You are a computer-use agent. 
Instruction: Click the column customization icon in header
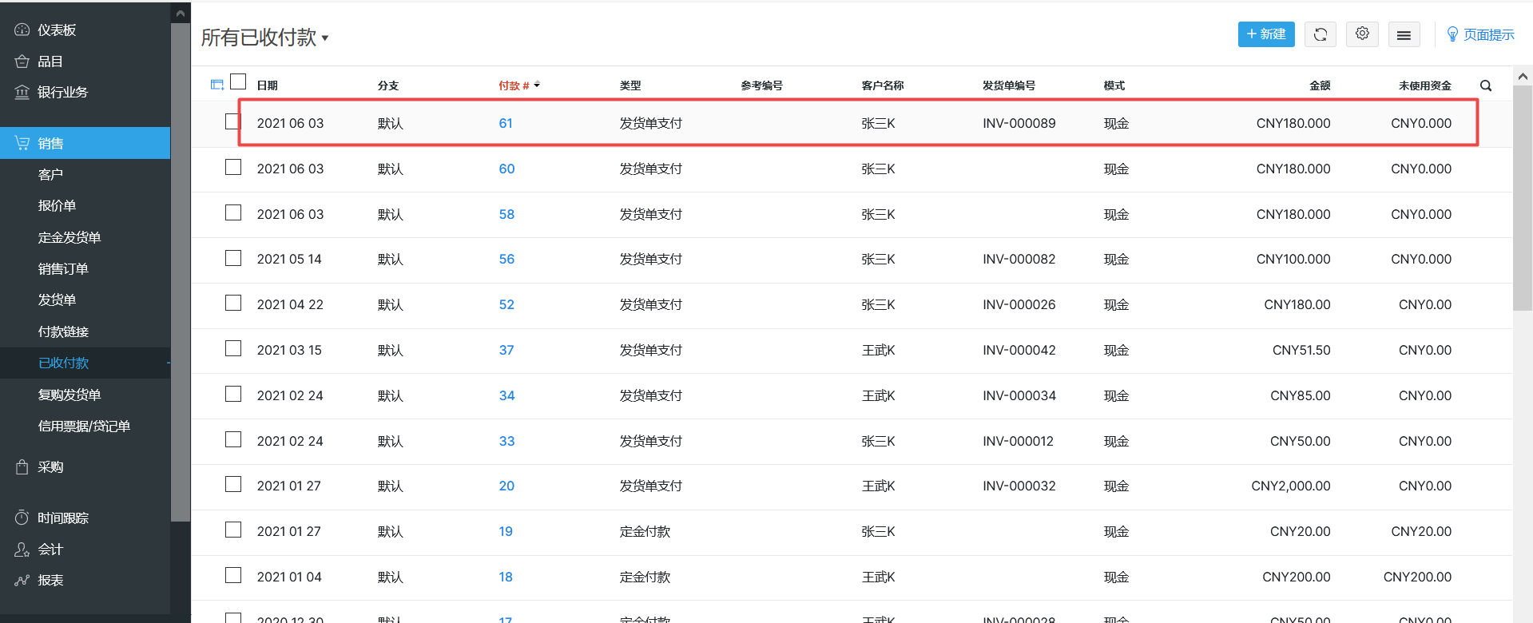click(216, 85)
